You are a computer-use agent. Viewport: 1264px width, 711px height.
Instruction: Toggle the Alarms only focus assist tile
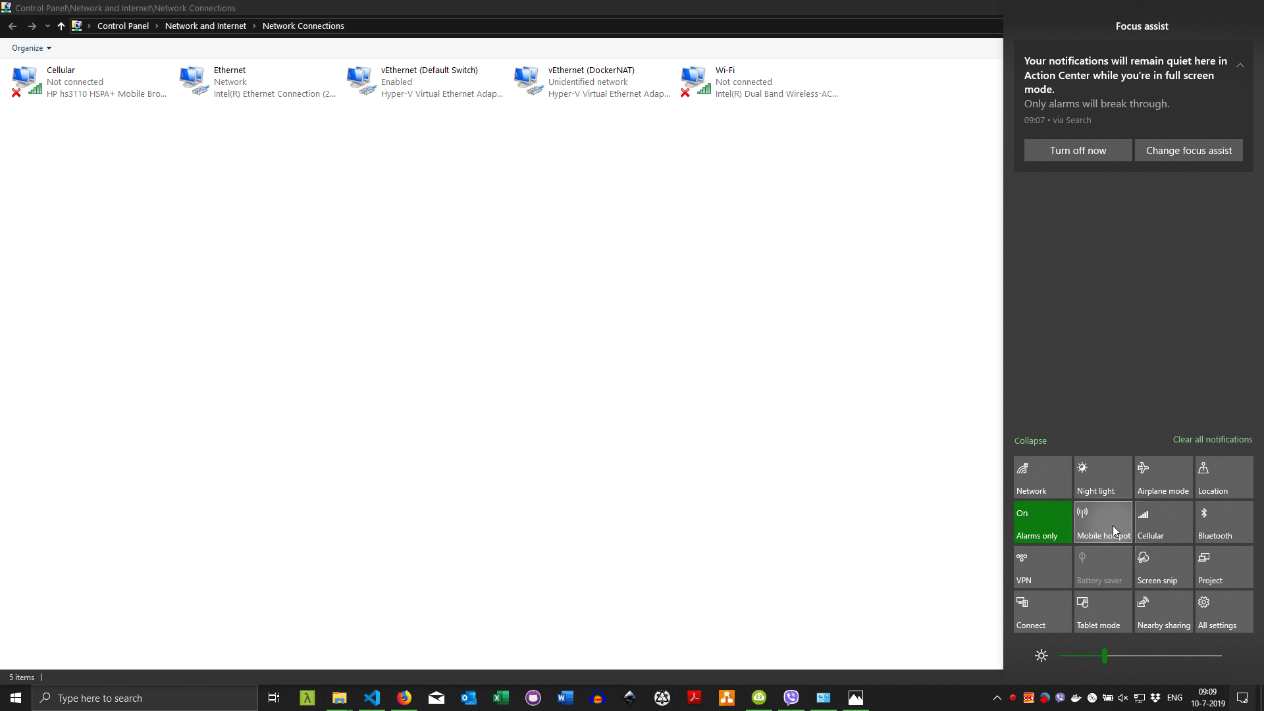[x=1042, y=523]
